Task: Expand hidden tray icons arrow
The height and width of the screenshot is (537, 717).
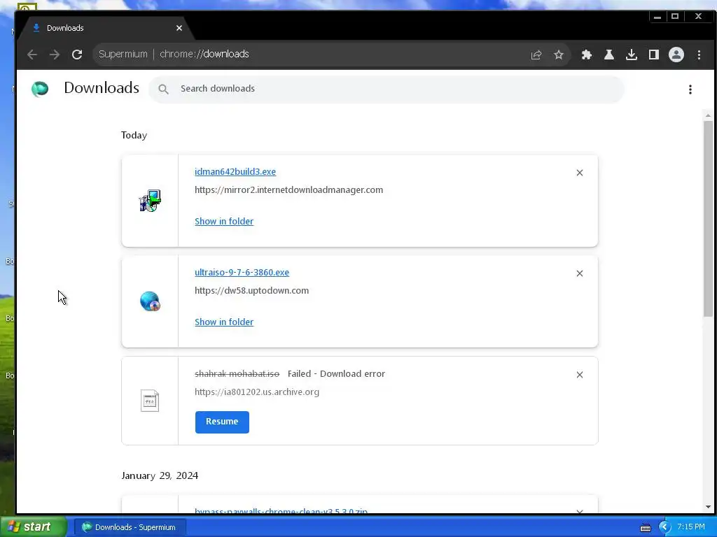Action: [664, 527]
